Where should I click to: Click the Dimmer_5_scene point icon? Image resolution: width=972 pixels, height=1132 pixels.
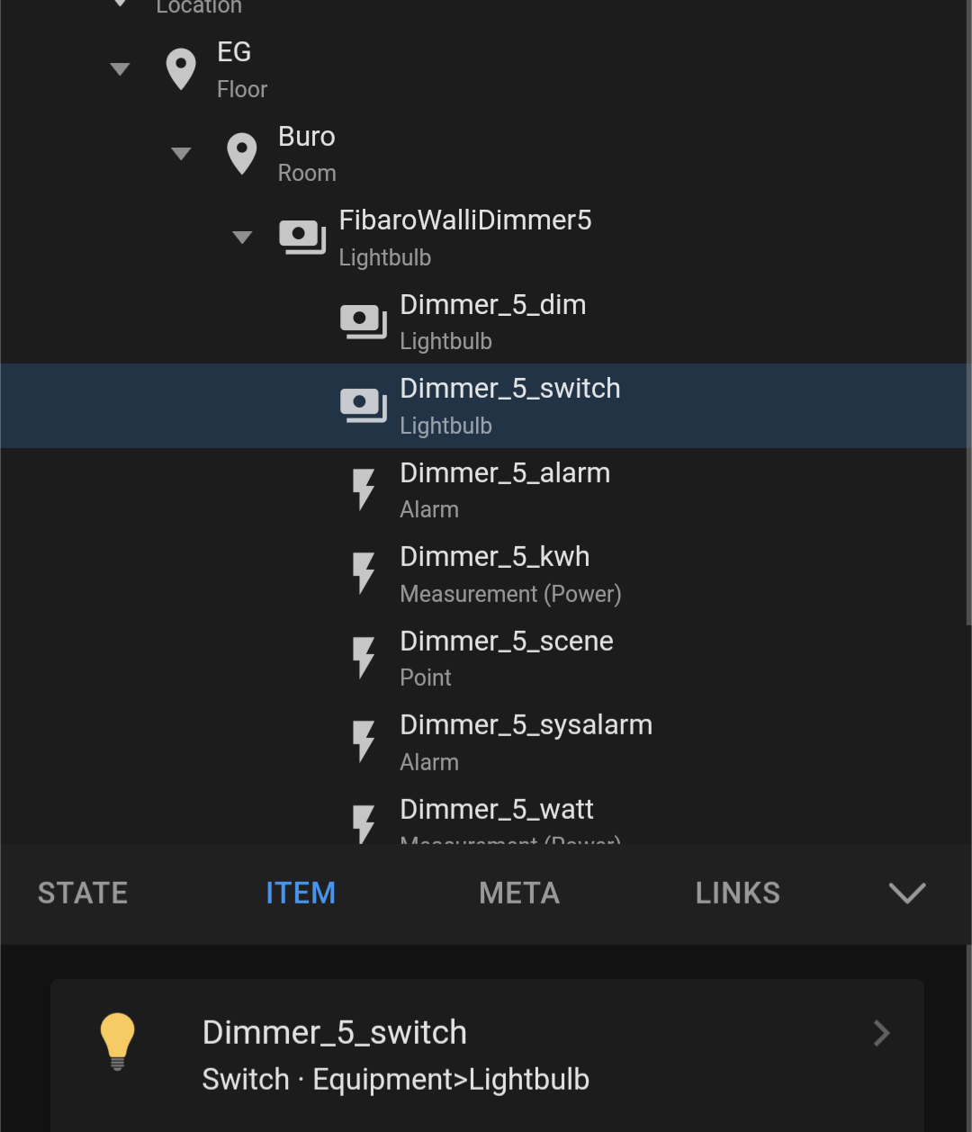tap(364, 658)
